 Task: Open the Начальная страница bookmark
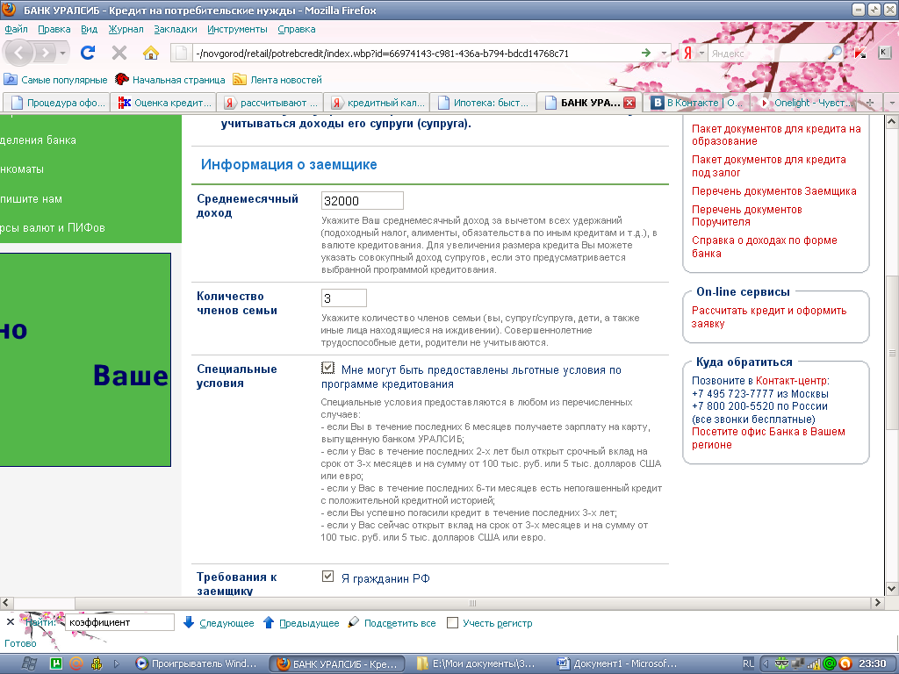pos(170,80)
